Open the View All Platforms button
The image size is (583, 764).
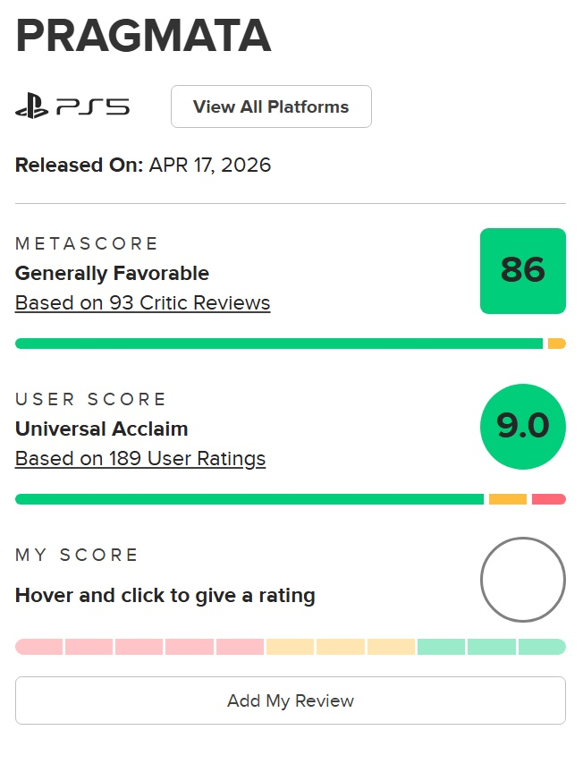(x=271, y=107)
